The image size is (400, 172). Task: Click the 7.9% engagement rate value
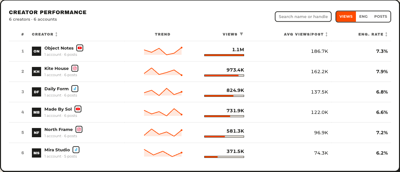382,72
